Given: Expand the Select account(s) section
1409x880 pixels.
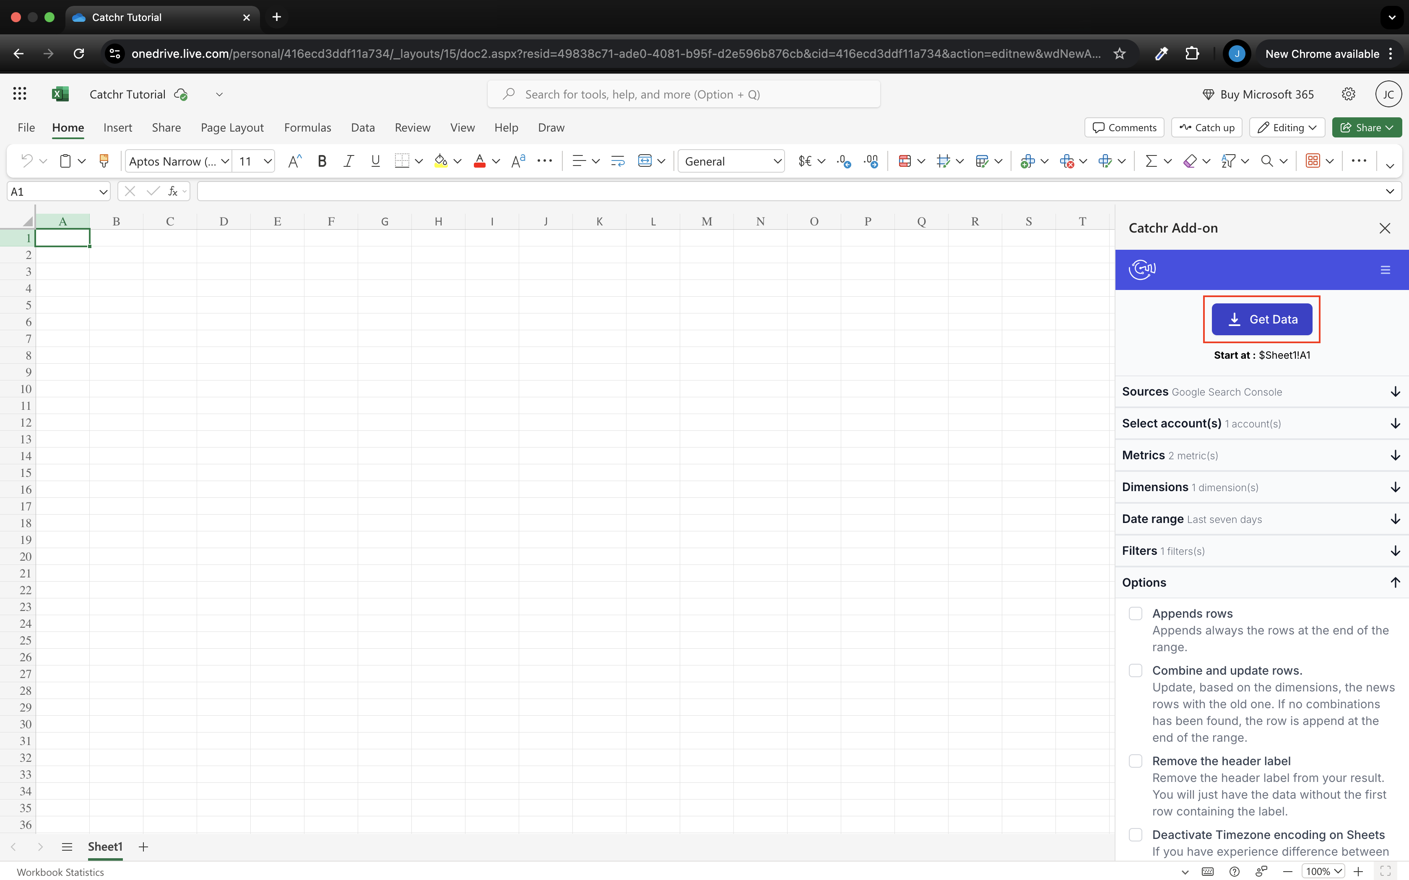Looking at the screenshot, I should (1262, 424).
